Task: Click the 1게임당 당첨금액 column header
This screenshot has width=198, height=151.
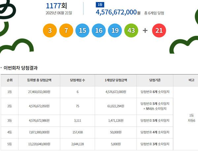Action: (116, 80)
